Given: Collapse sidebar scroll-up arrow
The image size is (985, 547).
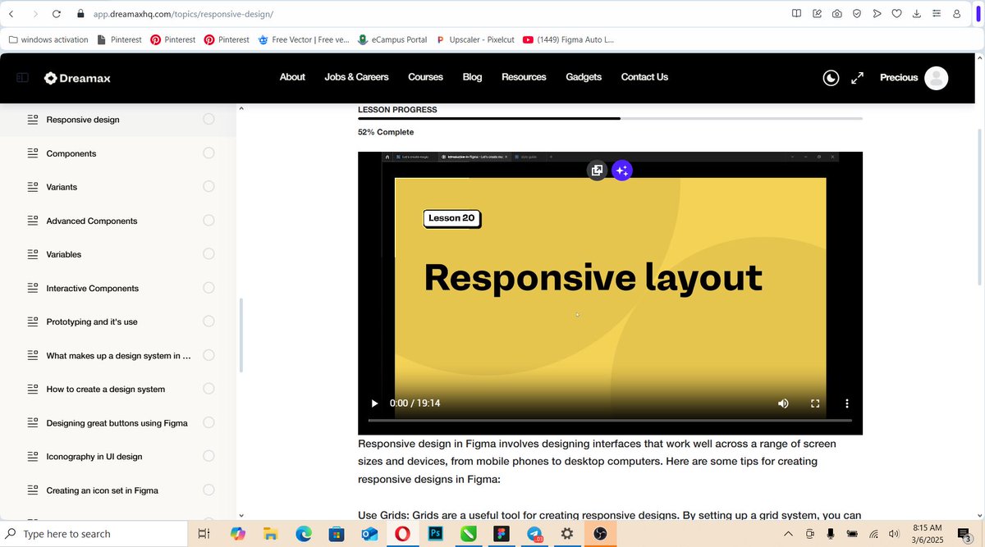Looking at the screenshot, I should (x=241, y=108).
